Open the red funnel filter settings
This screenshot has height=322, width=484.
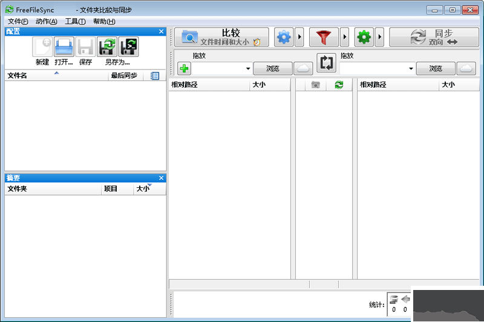pos(324,37)
